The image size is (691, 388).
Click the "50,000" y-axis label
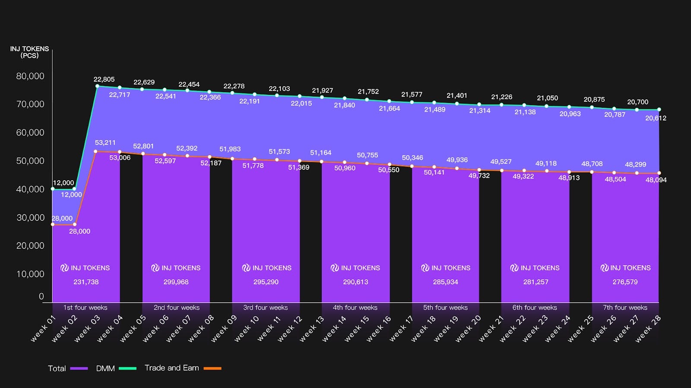[30, 161]
